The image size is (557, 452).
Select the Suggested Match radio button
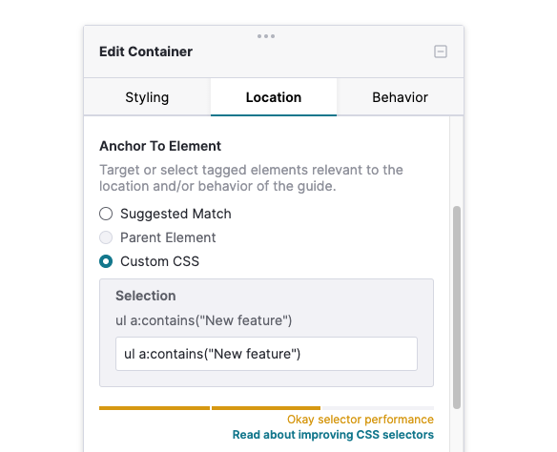(106, 214)
